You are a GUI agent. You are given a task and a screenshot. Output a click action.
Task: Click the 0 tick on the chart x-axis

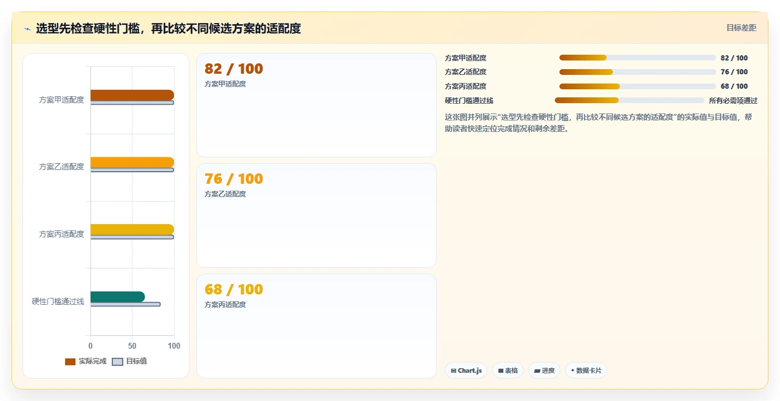click(90, 346)
